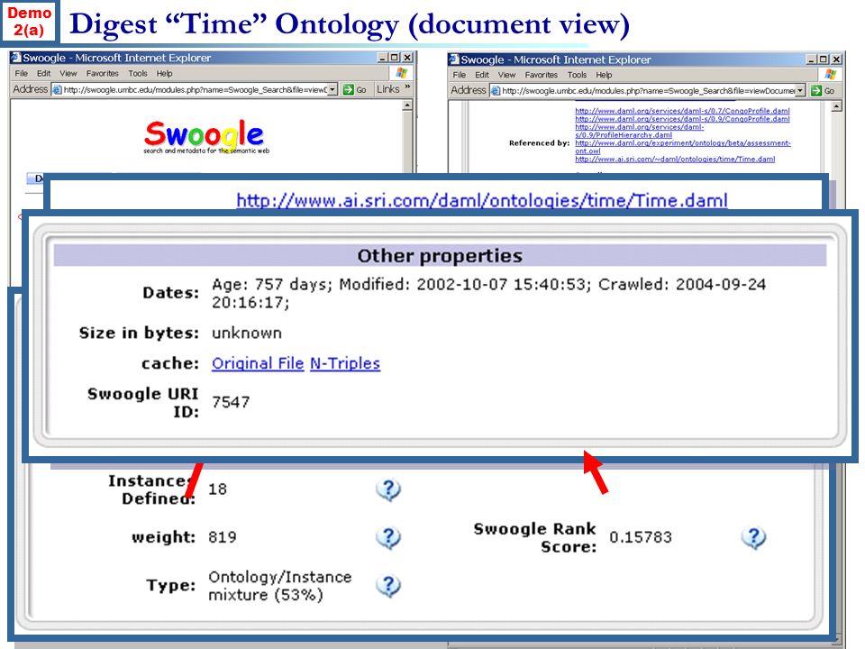The height and width of the screenshot is (649, 865).
Task: Open address dropdown in right IE window
Action: [800, 90]
